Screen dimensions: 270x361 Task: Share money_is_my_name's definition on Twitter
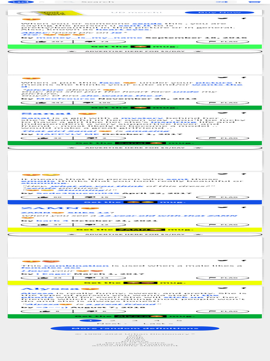click(x=223, y=18)
